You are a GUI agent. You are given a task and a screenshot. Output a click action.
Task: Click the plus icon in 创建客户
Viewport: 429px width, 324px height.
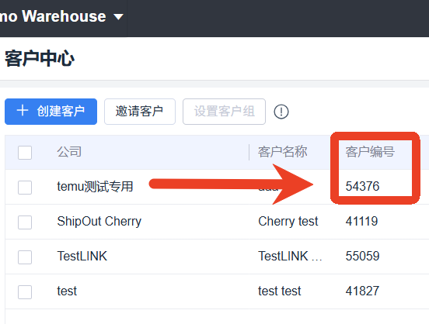[x=23, y=111]
